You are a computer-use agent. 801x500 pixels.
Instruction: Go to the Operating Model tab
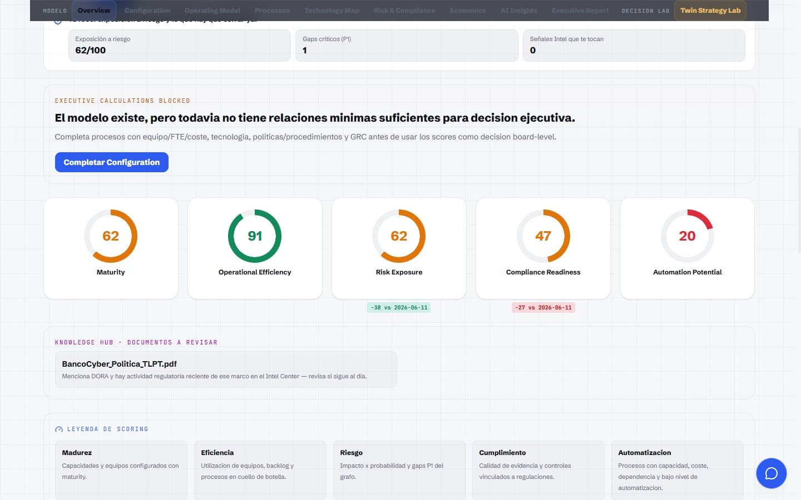[x=212, y=11]
